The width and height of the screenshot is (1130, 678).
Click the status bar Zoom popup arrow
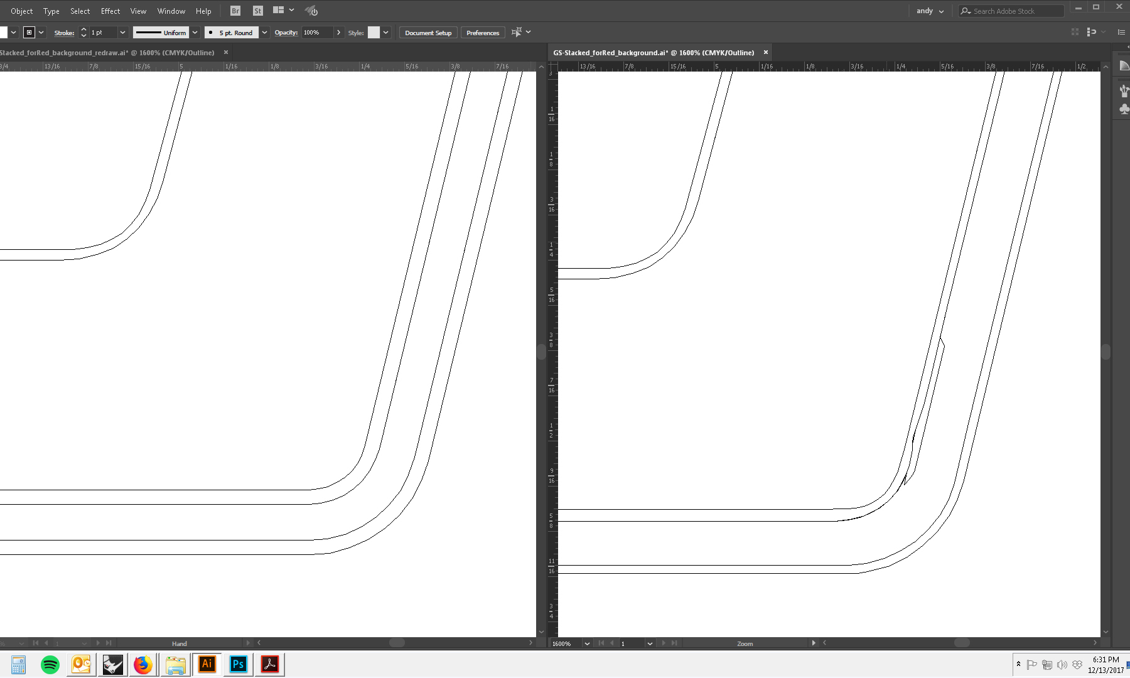[x=814, y=643]
